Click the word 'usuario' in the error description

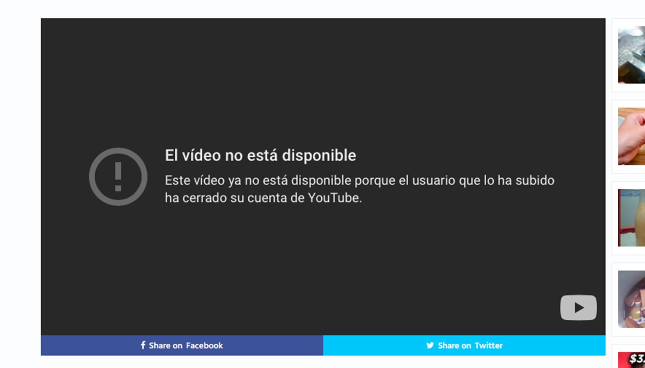(434, 180)
